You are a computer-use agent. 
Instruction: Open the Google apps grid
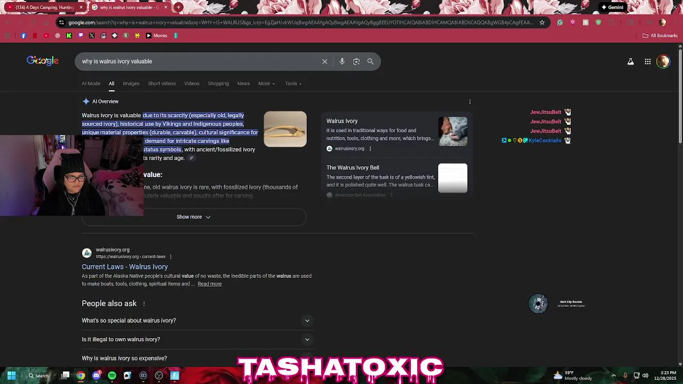(x=648, y=61)
